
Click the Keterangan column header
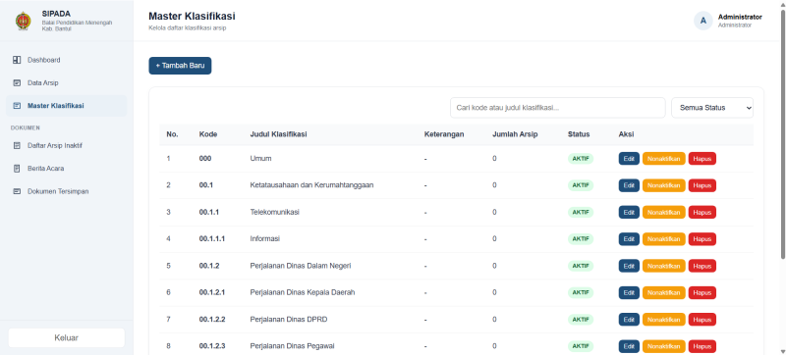(x=444, y=134)
